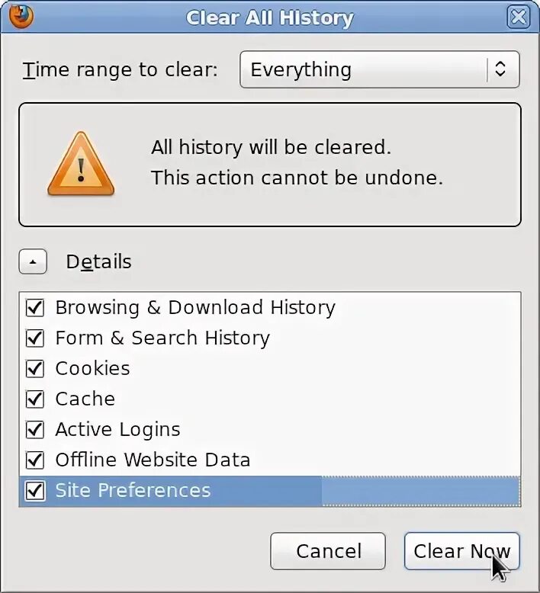Select the Cache list row label
The width and height of the screenshot is (540, 593).
coord(85,399)
